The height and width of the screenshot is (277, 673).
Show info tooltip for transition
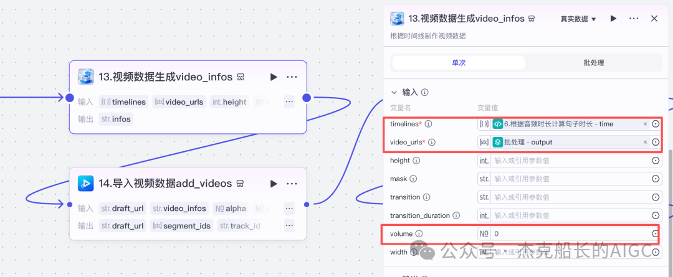427,197
